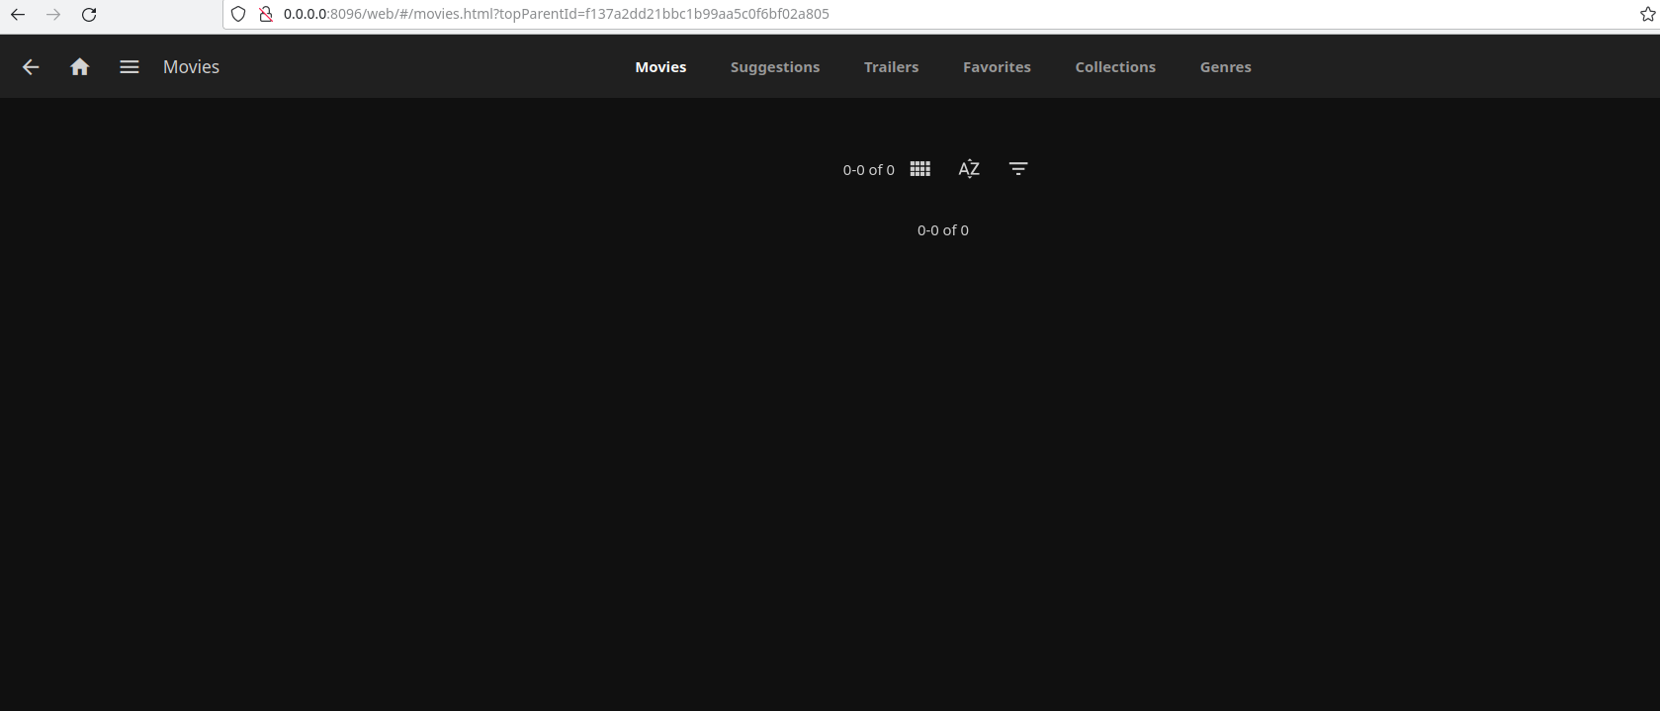
Task: Show the Favorites tab
Action: point(997,67)
